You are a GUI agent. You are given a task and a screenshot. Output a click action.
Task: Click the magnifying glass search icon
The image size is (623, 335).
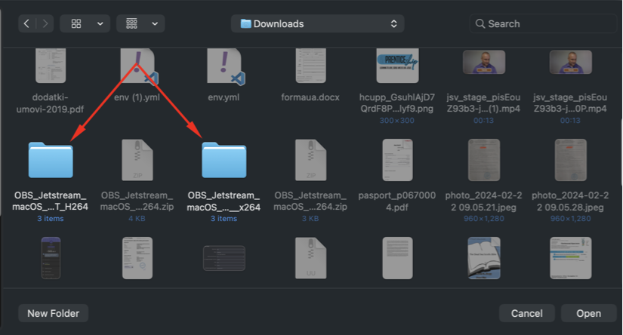[480, 24]
